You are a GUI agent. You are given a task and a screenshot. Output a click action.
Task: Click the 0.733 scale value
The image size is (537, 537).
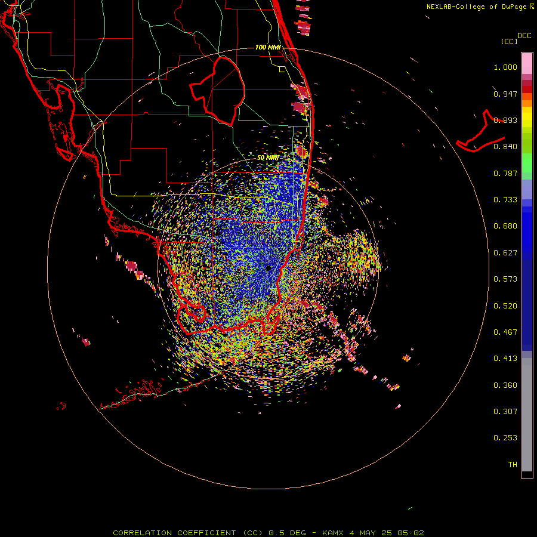click(505, 200)
